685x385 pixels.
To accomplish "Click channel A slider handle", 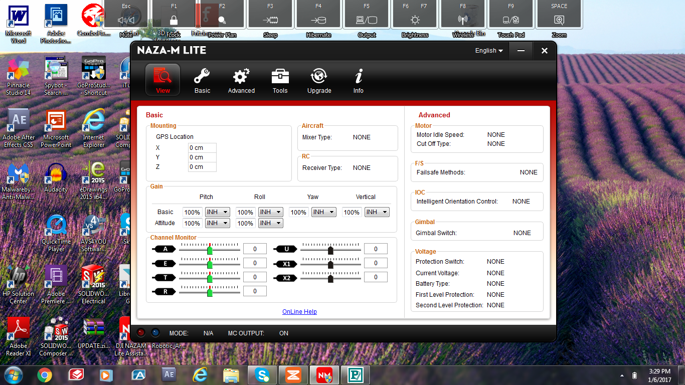I will pos(210,250).
